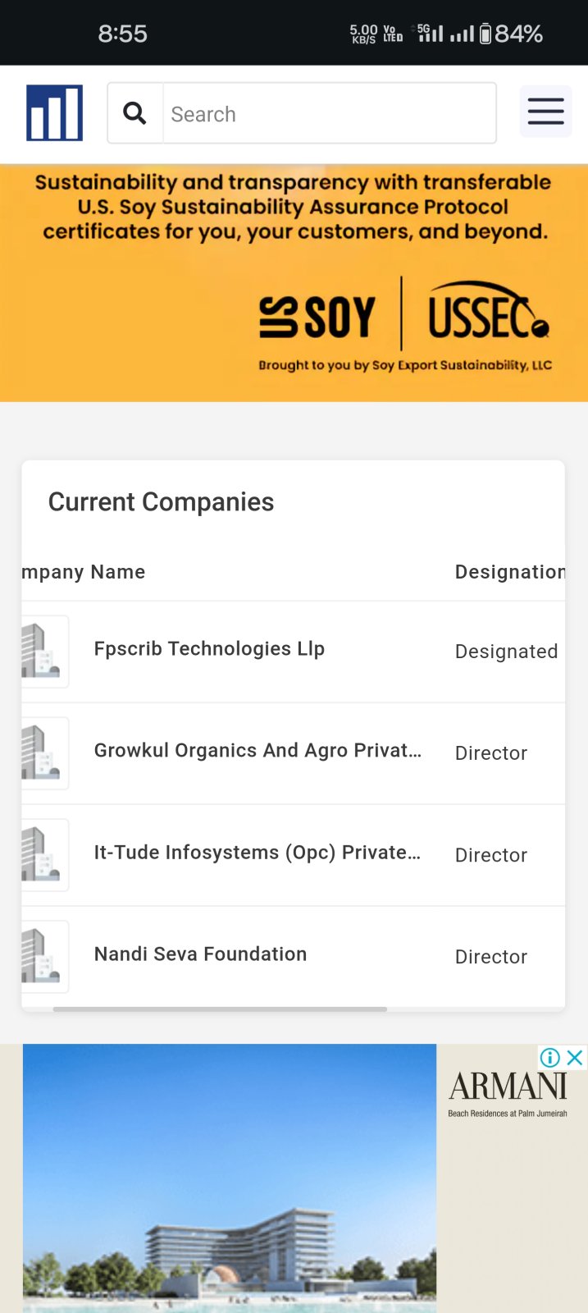Tap the magnifying glass search icon
Screen dimensions: 588x1313
coord(135,113)
